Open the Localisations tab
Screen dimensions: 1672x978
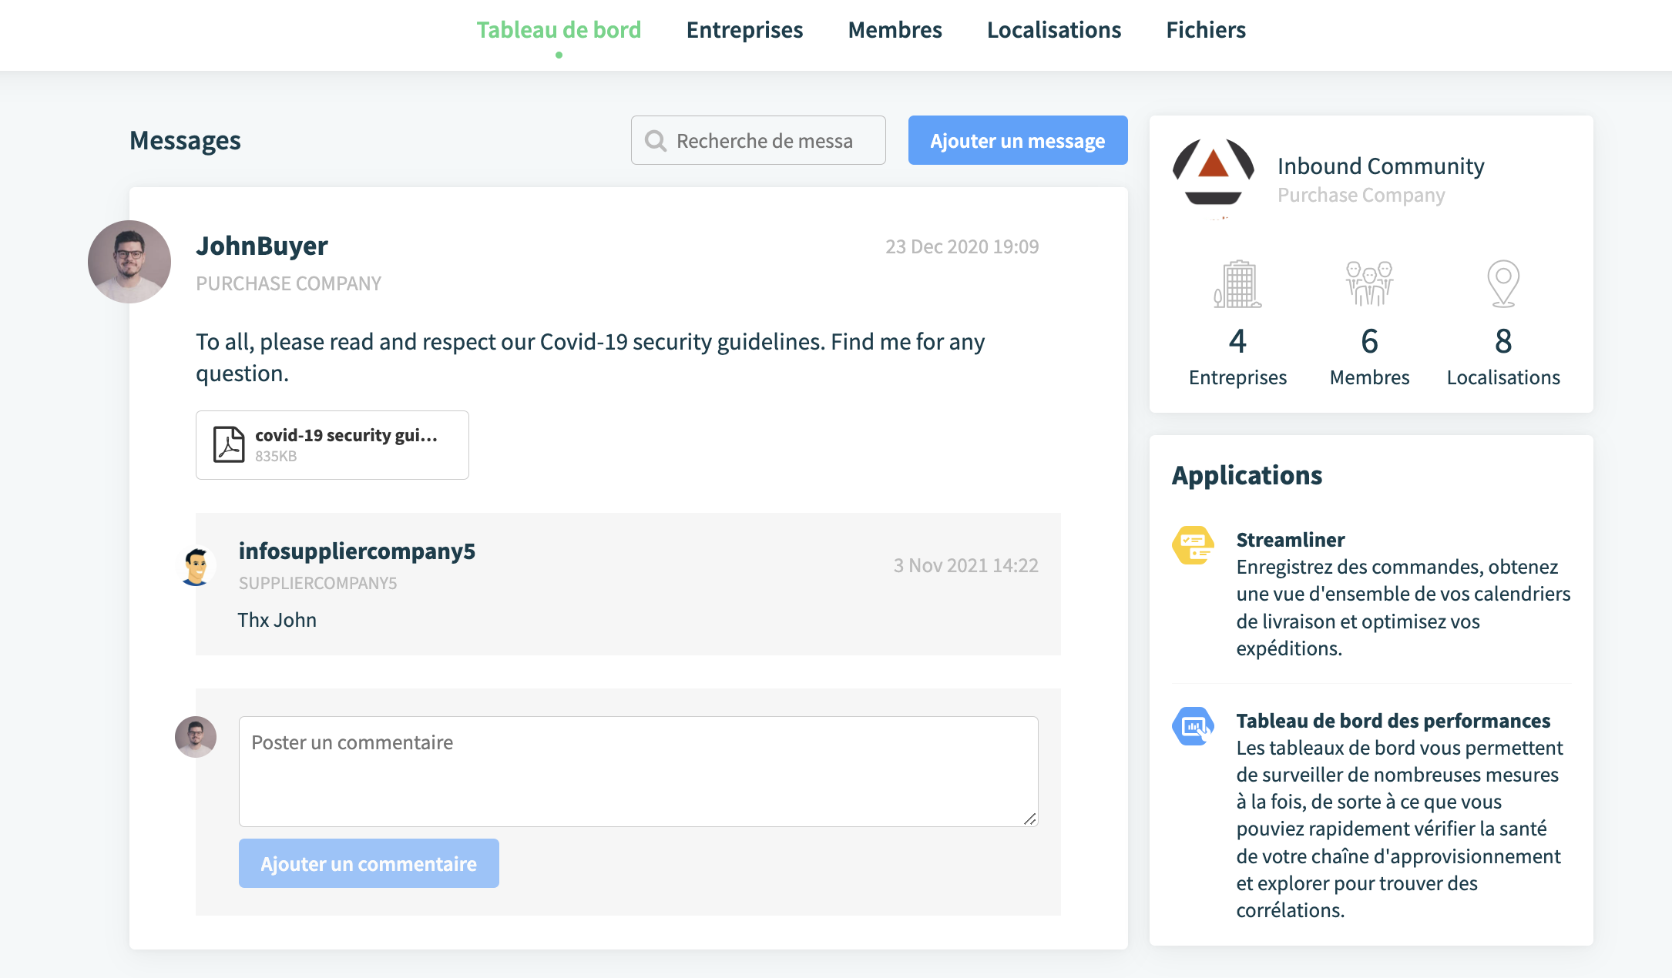pyautogui.click(x=1053, y=30)
